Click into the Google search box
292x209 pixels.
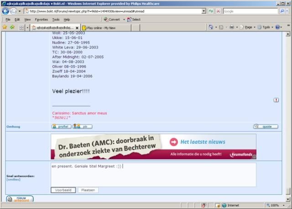click(x=250, y=11)
